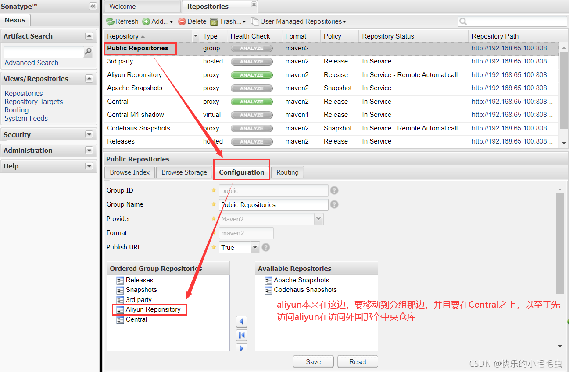This screenshot has height=372, width=569.
Task: Select the Nexus tab in sidebar
Action: [x=15, y=20]
